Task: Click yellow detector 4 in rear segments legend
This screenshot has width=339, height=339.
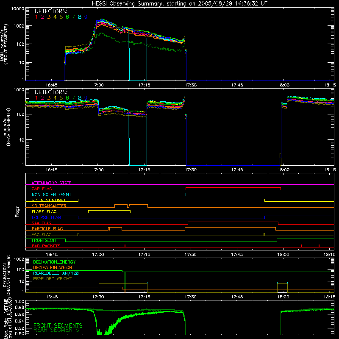Action: point(55,98)
